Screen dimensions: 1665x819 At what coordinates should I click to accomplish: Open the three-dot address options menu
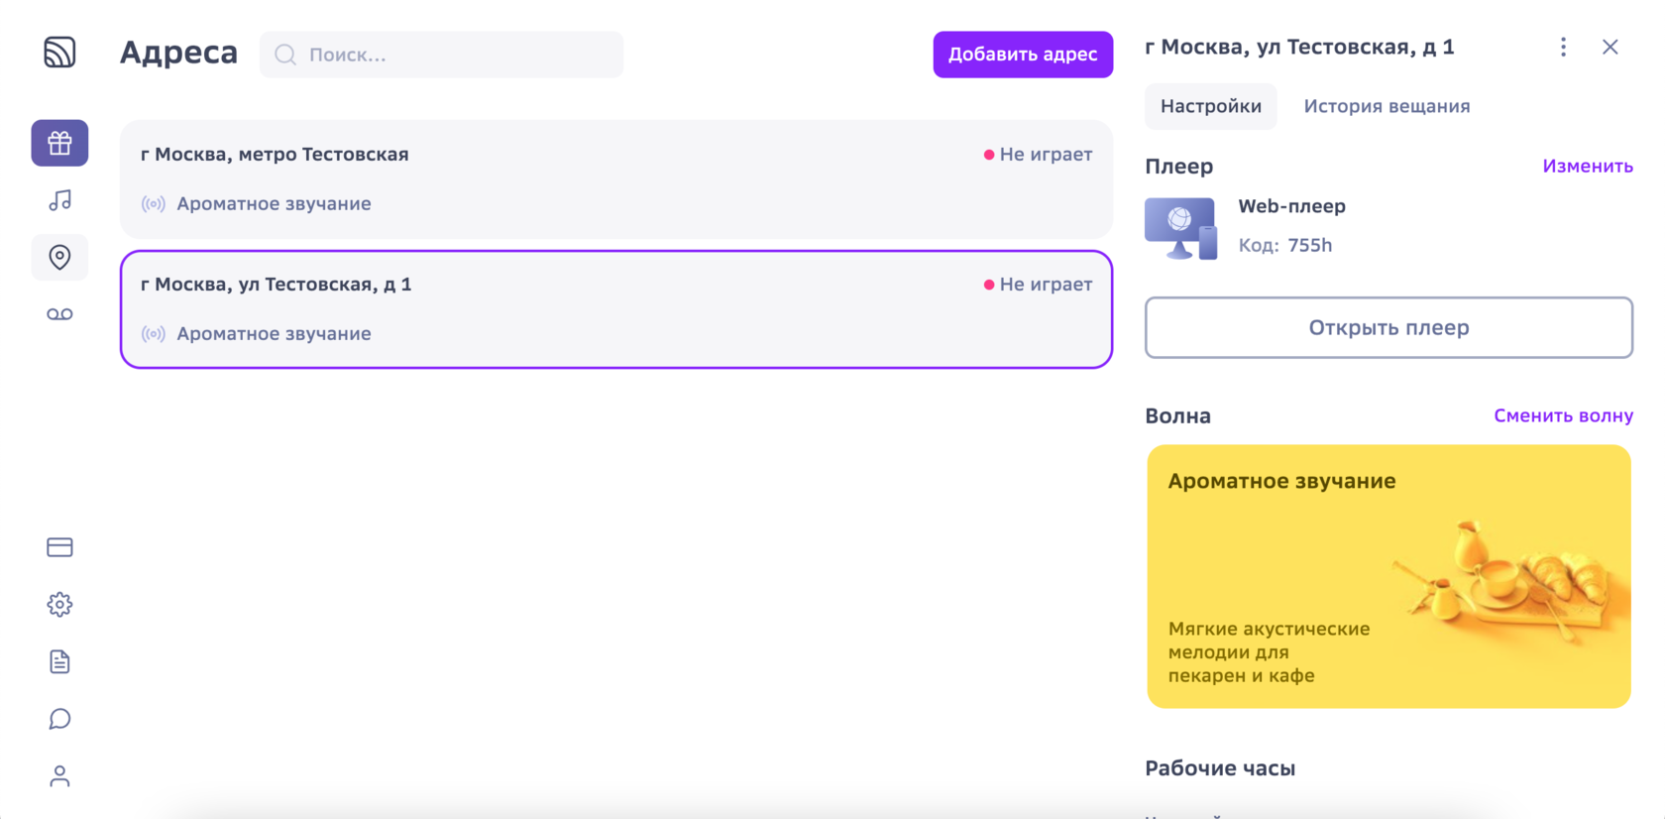(1563, 48)
